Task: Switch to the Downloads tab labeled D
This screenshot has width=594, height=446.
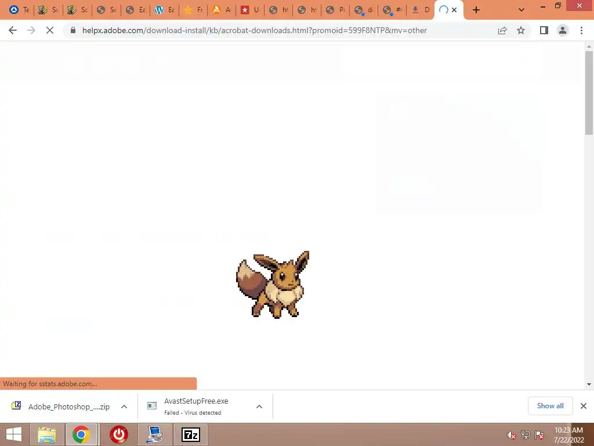Action: coord(421,10)
